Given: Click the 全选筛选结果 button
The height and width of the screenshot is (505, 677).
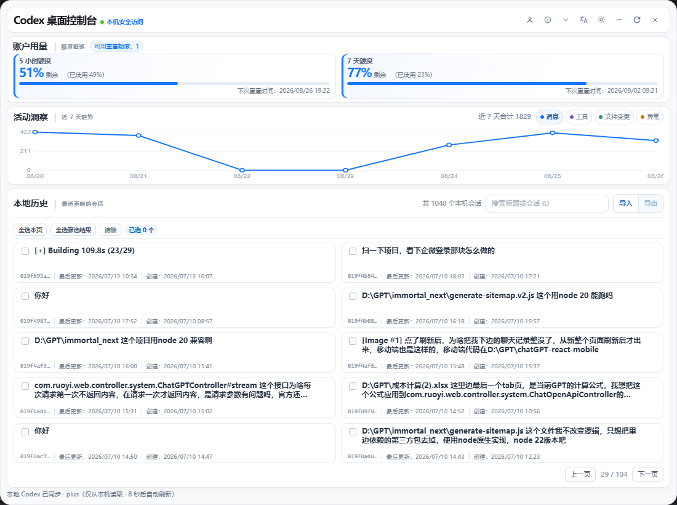Looking at the screenshot, I should pyautogui.click(x=73, y=230).
